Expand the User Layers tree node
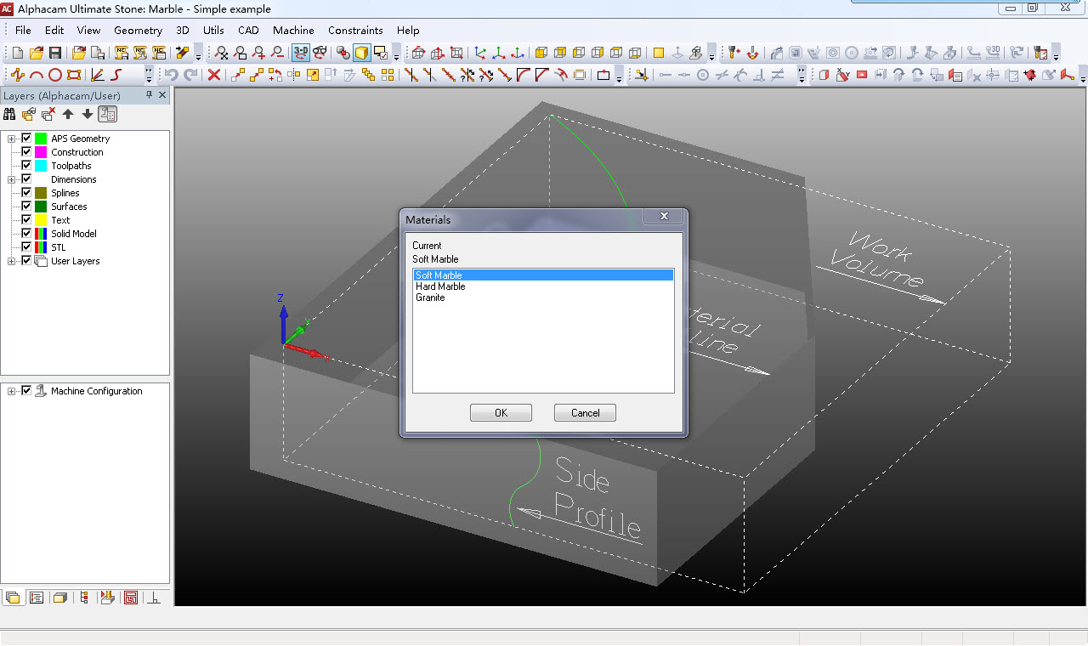Image resolution: width=1088 pixels, height=646 pixels. [12, 261]
